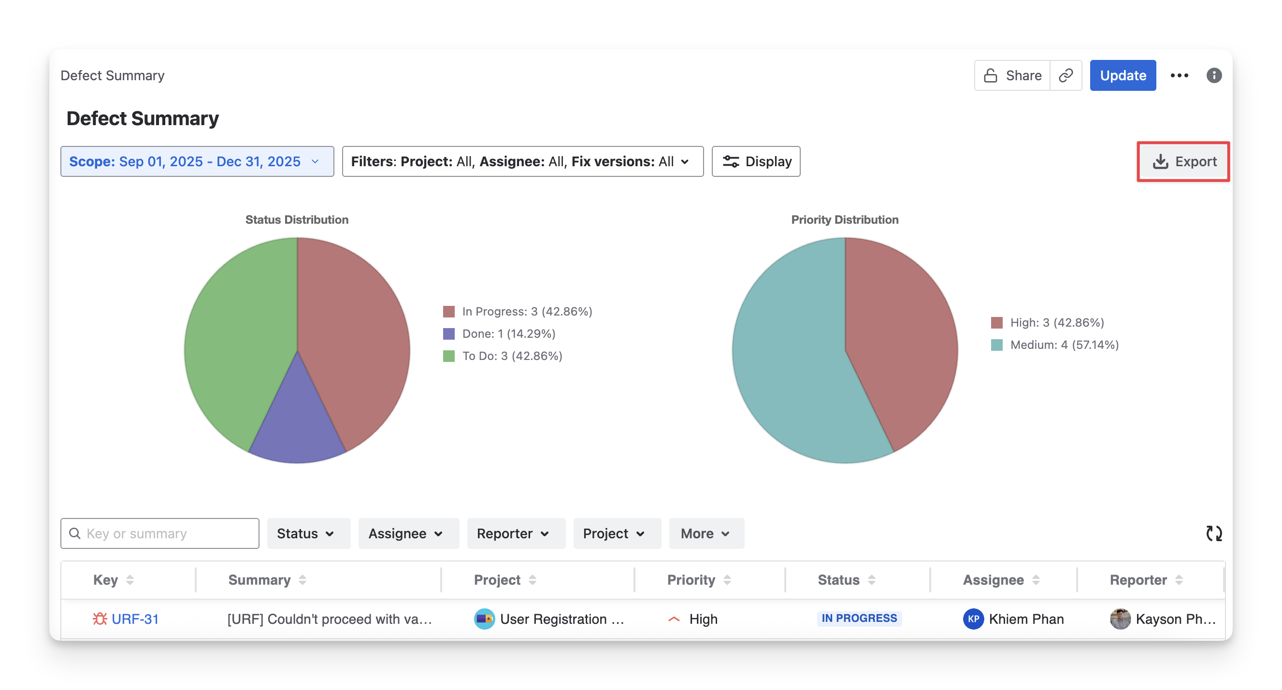1282x690 pixels.
Task: Open the More filters menu
Action: click(706, 533)
